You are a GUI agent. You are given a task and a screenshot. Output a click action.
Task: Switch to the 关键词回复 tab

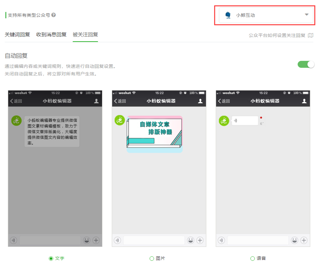(17, 35)
